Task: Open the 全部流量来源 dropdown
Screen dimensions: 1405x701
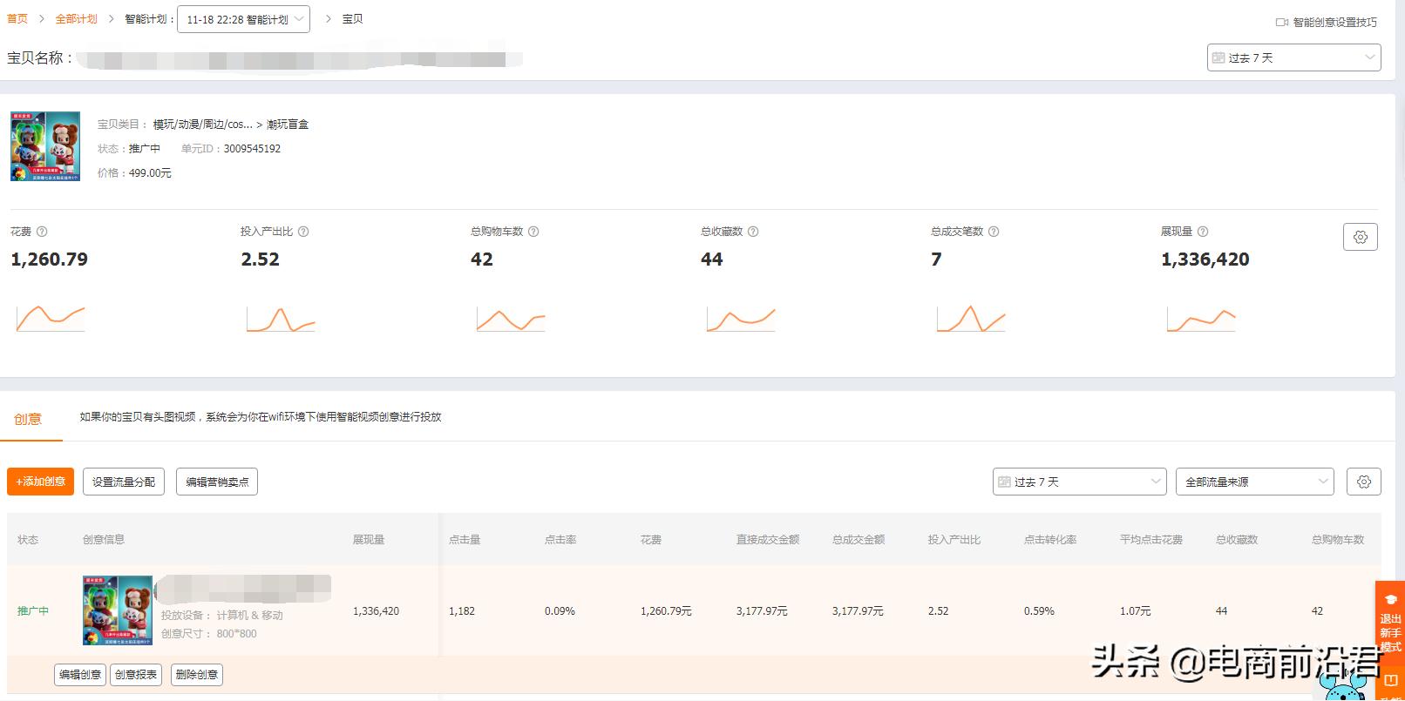Action: (x=1255, y=482)
